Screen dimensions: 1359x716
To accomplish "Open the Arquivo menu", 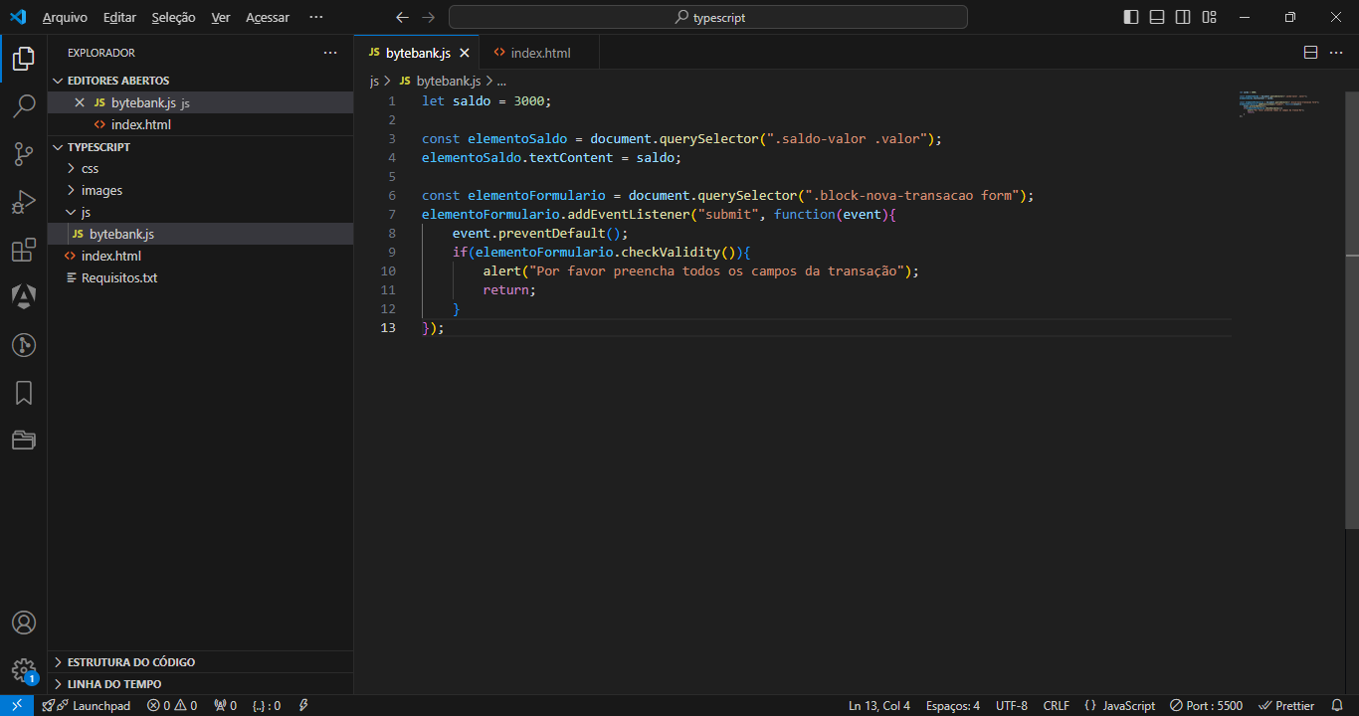I will click(65, 17).
